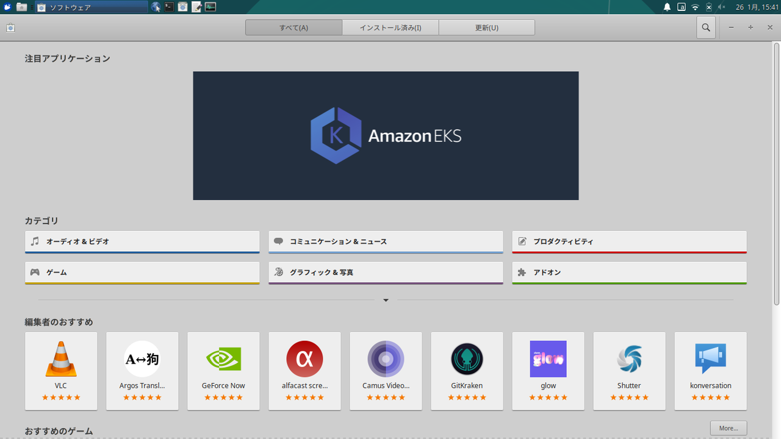Open グラフィック＆写真 category
Screen dimensions: 781x439
[386, 273]
